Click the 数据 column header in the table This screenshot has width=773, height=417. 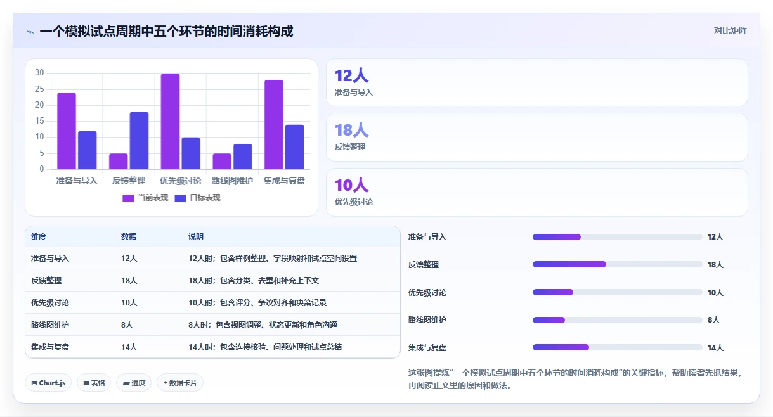[129, 237]
